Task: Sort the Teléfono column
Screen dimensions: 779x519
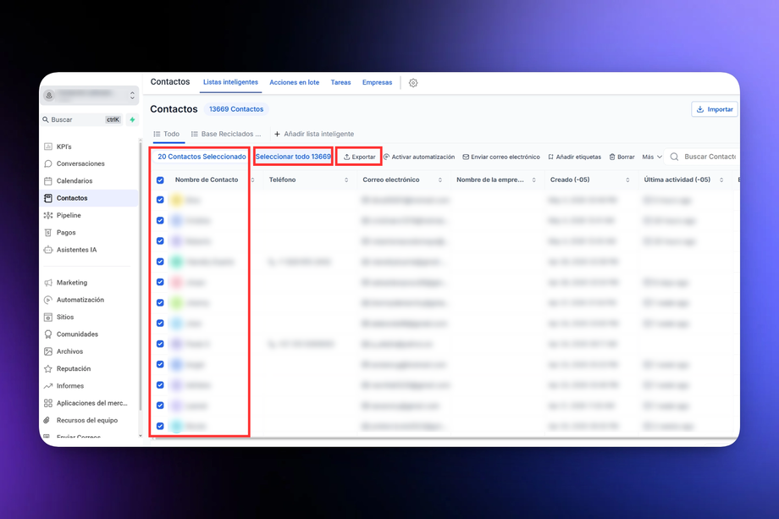Action: tap(346, 180)
